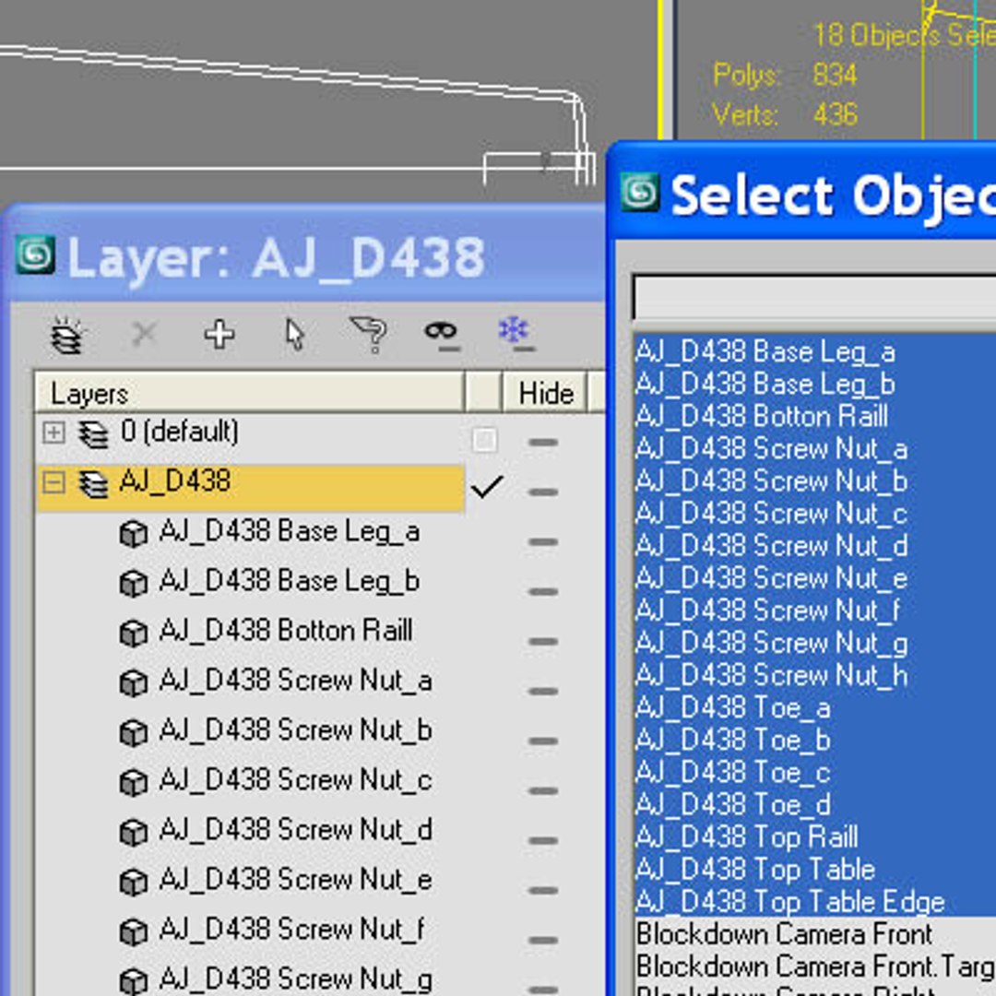The width and height of the screenshot is (996, 996).
Task: Click cube icon of Screw Nut_c in Layers
Action: tap(134, 783)
